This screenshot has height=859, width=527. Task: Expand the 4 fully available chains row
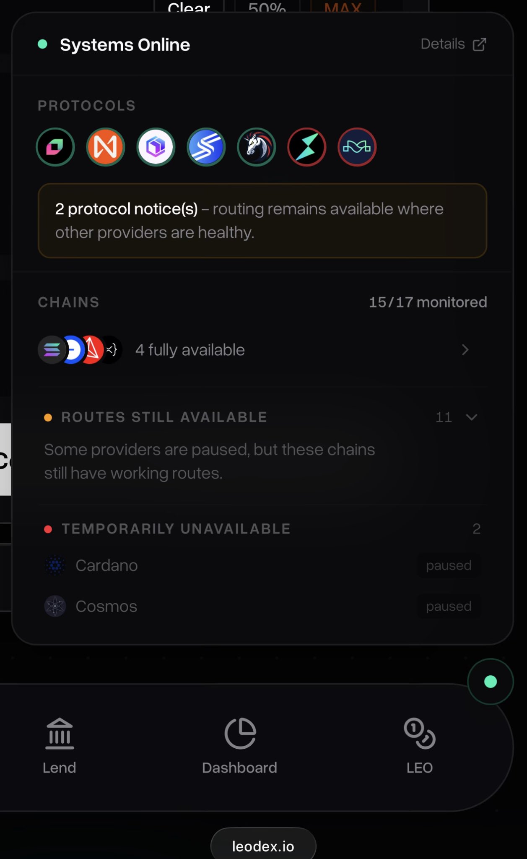tap(262, 350)
